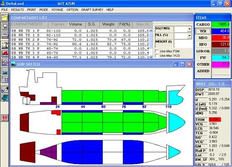This screenshot has width=232, height=167.
Task: Click the computer monitor toolbar icon
Action: (x=5, y=27)
